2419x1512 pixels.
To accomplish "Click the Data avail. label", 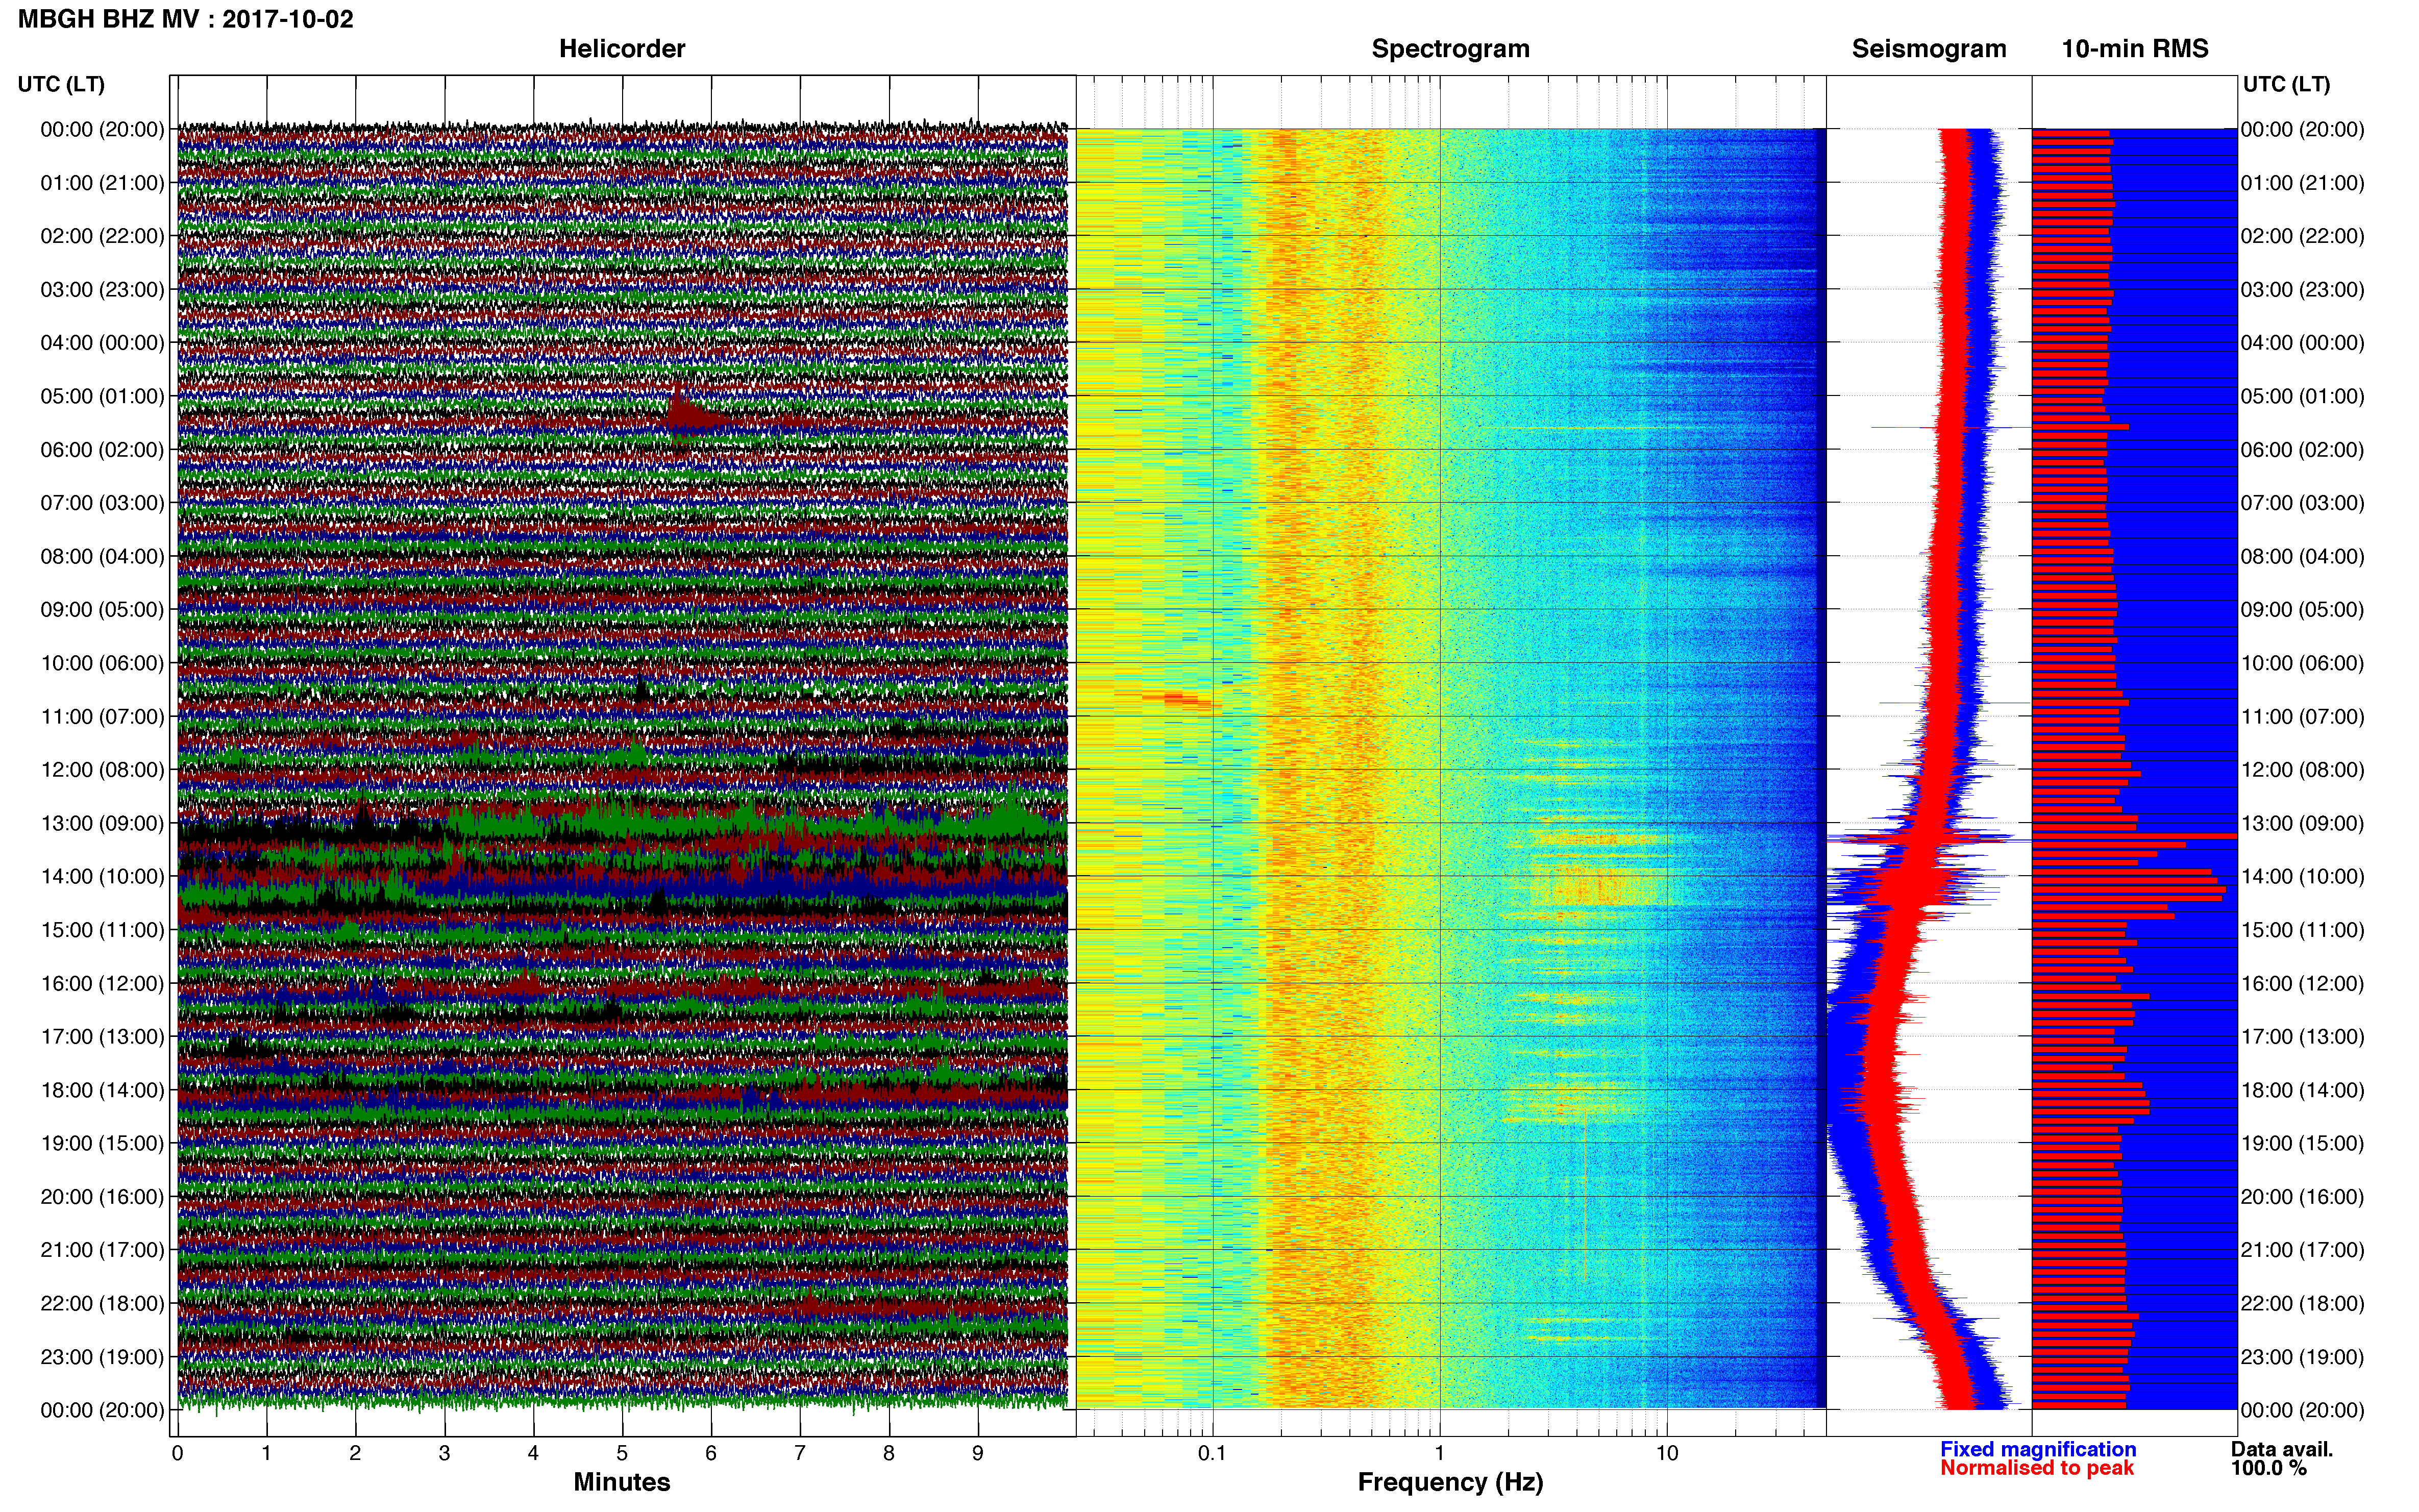I will point(2282,1449).
